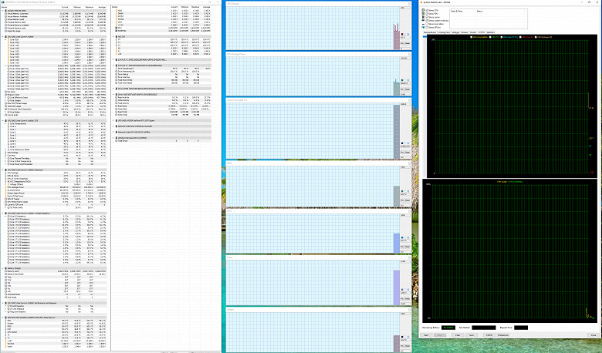
Task: Click the Clear button in AIDA64
Action: click(458, 335)
